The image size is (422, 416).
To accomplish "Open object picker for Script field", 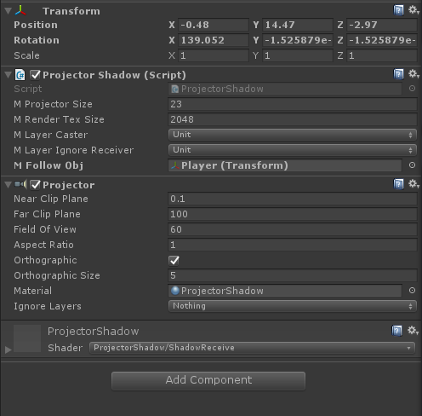I will (412, 89).
